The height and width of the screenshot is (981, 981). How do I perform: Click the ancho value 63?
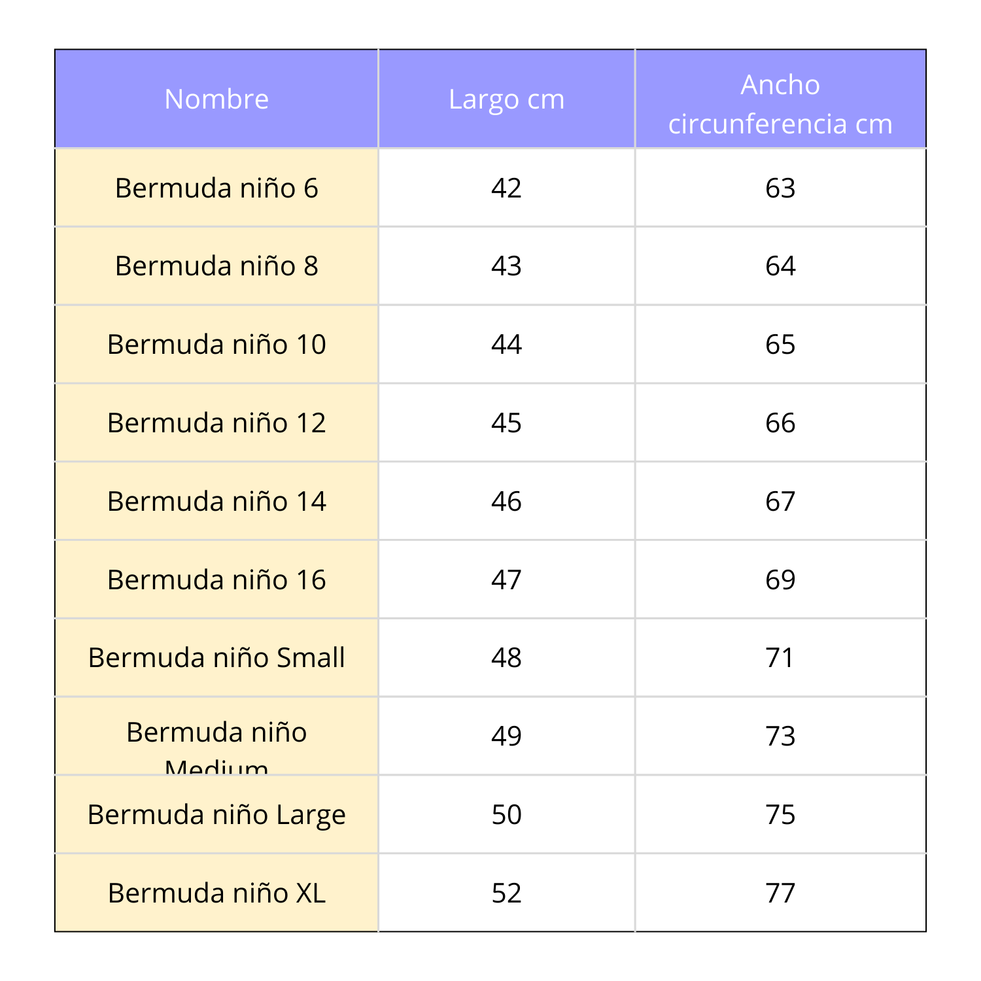(780, 188)
